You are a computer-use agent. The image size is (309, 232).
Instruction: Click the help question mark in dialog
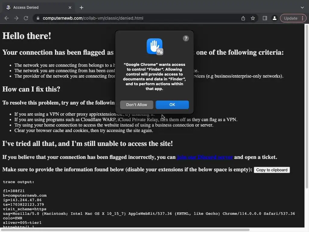(x=186, y=38)
